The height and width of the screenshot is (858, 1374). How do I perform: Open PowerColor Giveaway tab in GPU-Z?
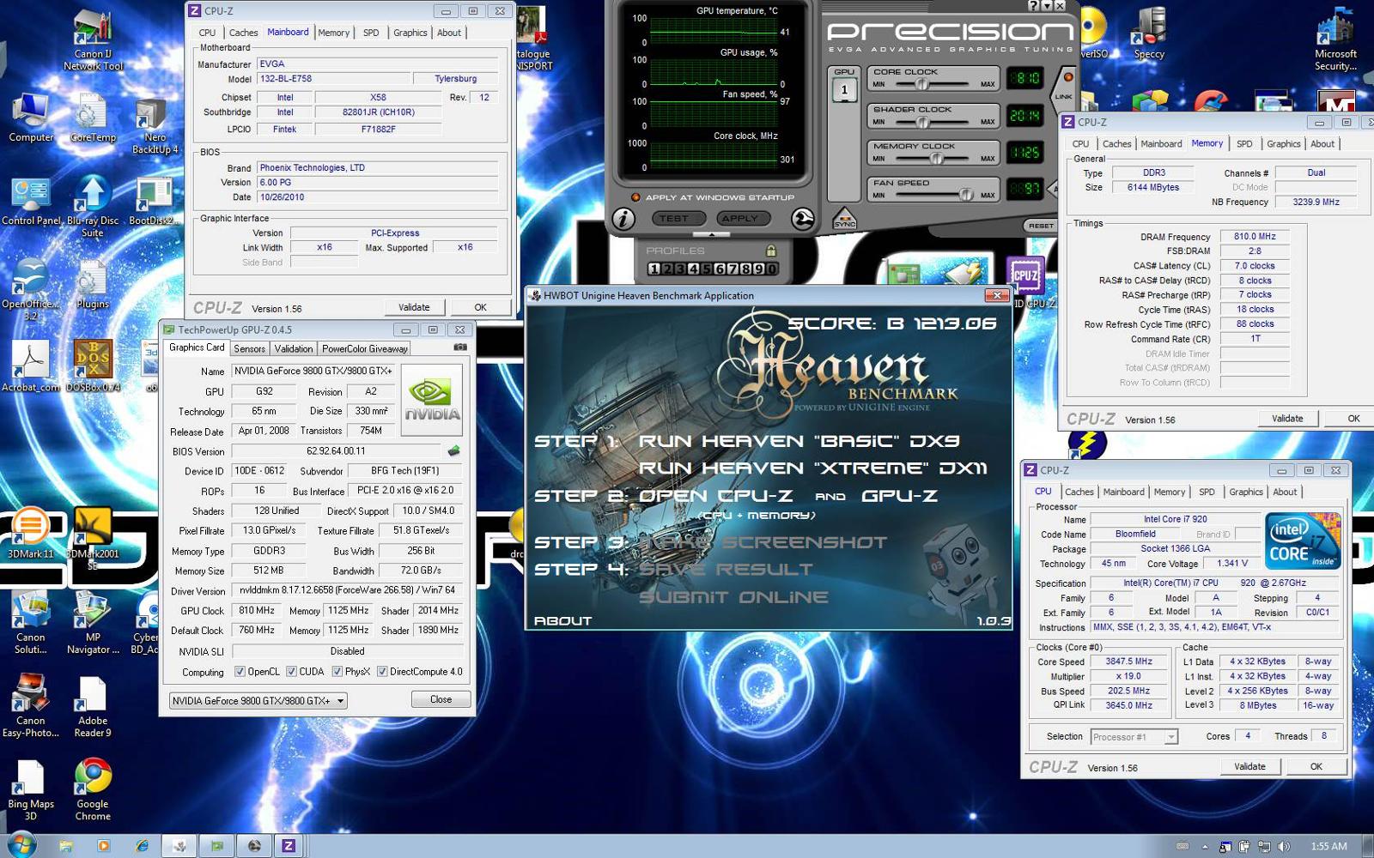click(x=365, y=349)
